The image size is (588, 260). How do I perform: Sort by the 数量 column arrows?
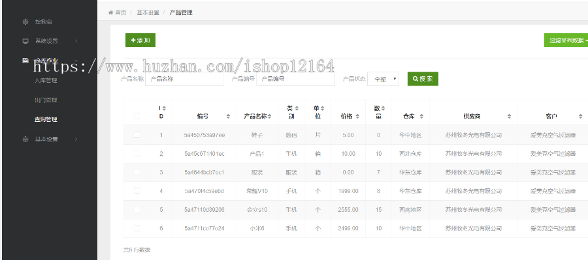pos(384,108)
